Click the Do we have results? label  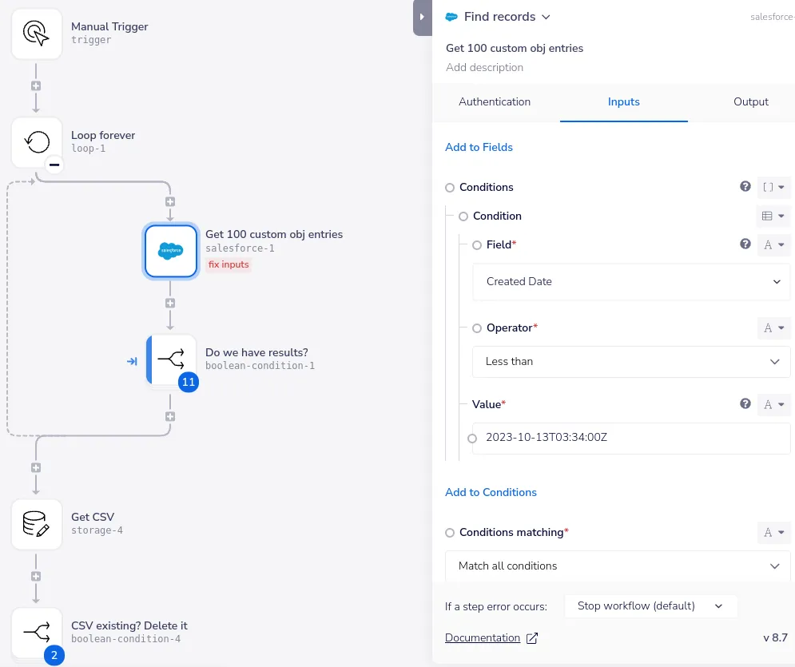(256, 353)
